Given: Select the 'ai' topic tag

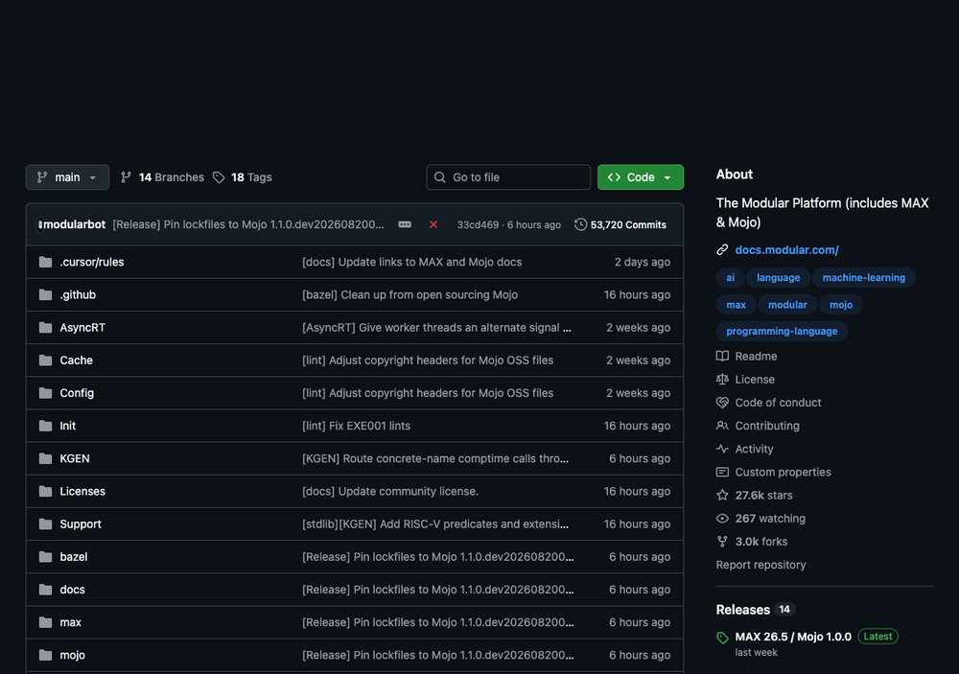Looking at the screenshot, I should point(730,278).
